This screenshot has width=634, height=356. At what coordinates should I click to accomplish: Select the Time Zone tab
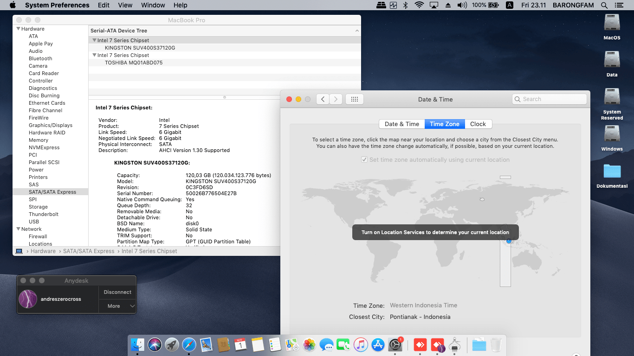coord(445,124)
